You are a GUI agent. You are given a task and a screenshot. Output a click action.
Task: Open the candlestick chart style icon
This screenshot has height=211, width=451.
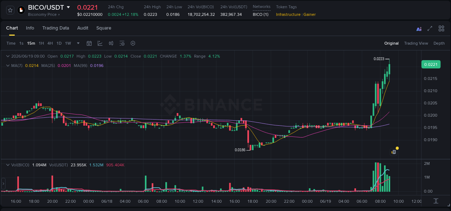pyautogui.click(x=111, y=43)
